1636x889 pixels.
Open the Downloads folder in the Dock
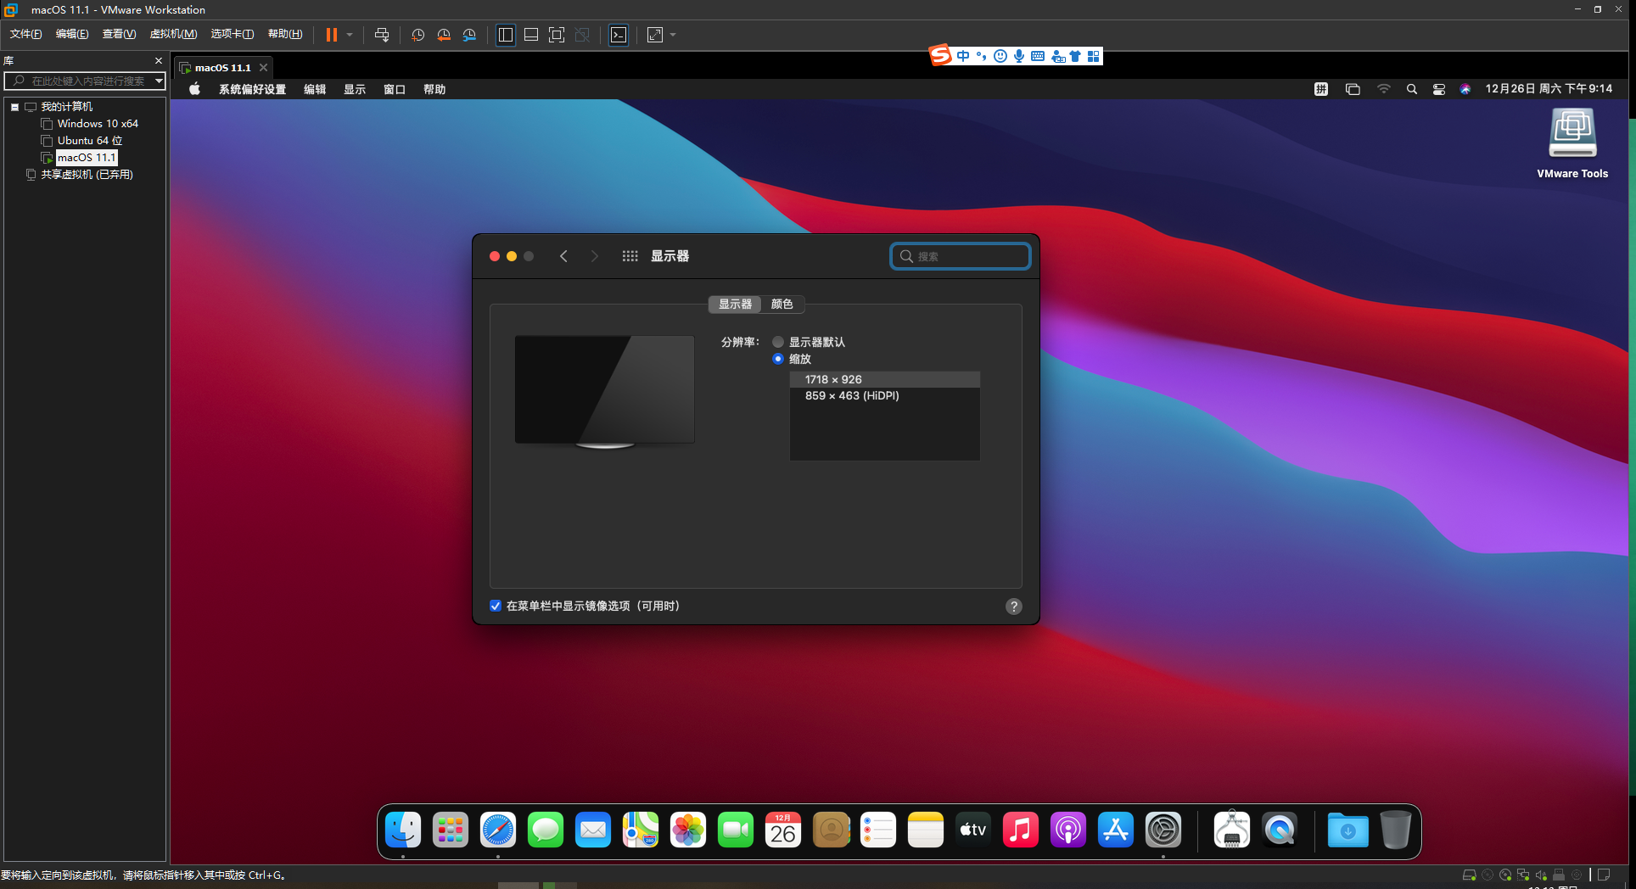1348,830
